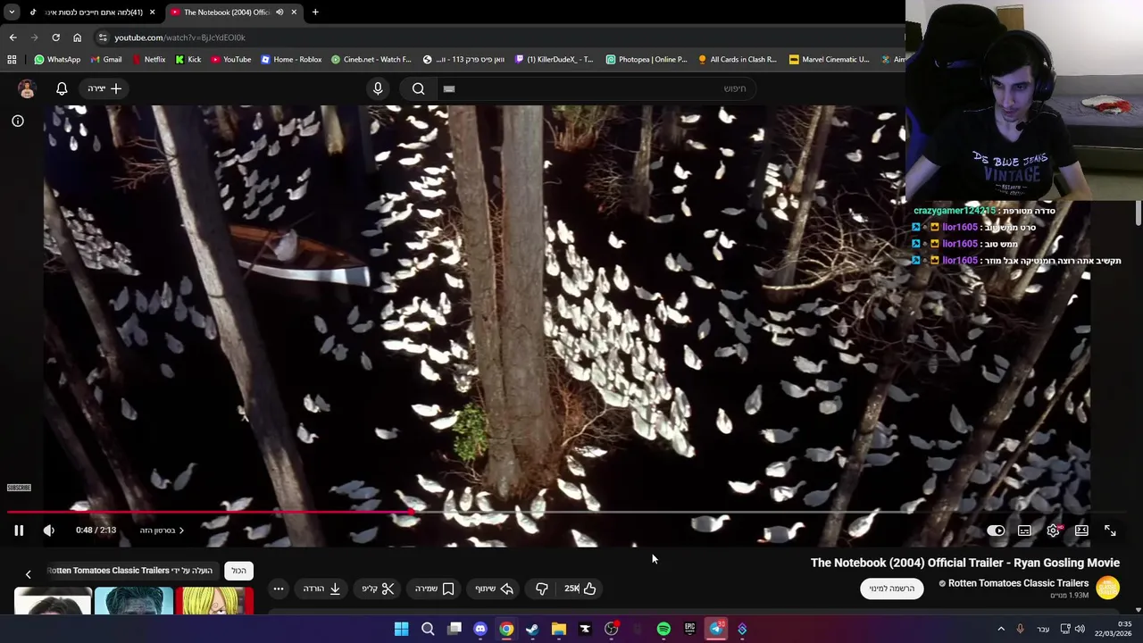
Task: Share the video using the share button
Action: pos(494,589)
